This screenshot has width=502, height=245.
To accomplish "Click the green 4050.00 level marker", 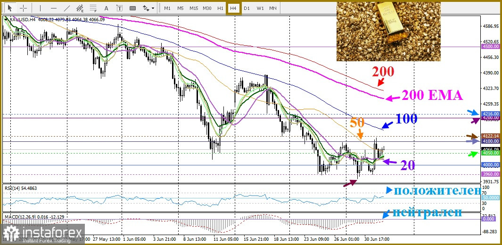I will tap(490, 153).
